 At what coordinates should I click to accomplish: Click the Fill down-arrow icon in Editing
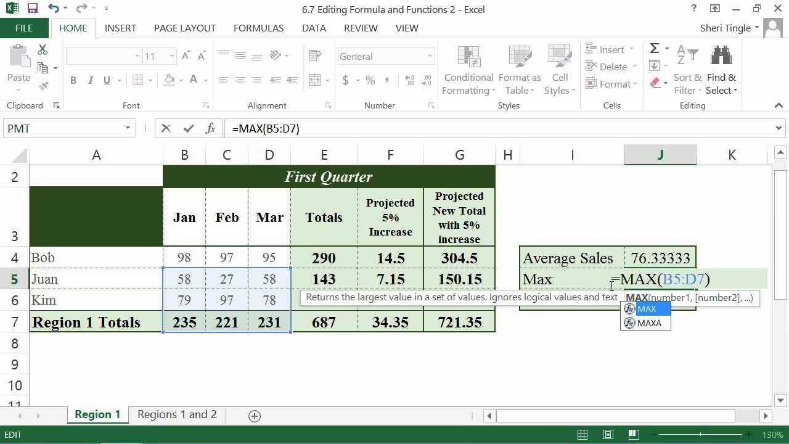pyautogui.click(x=654, y=65)
